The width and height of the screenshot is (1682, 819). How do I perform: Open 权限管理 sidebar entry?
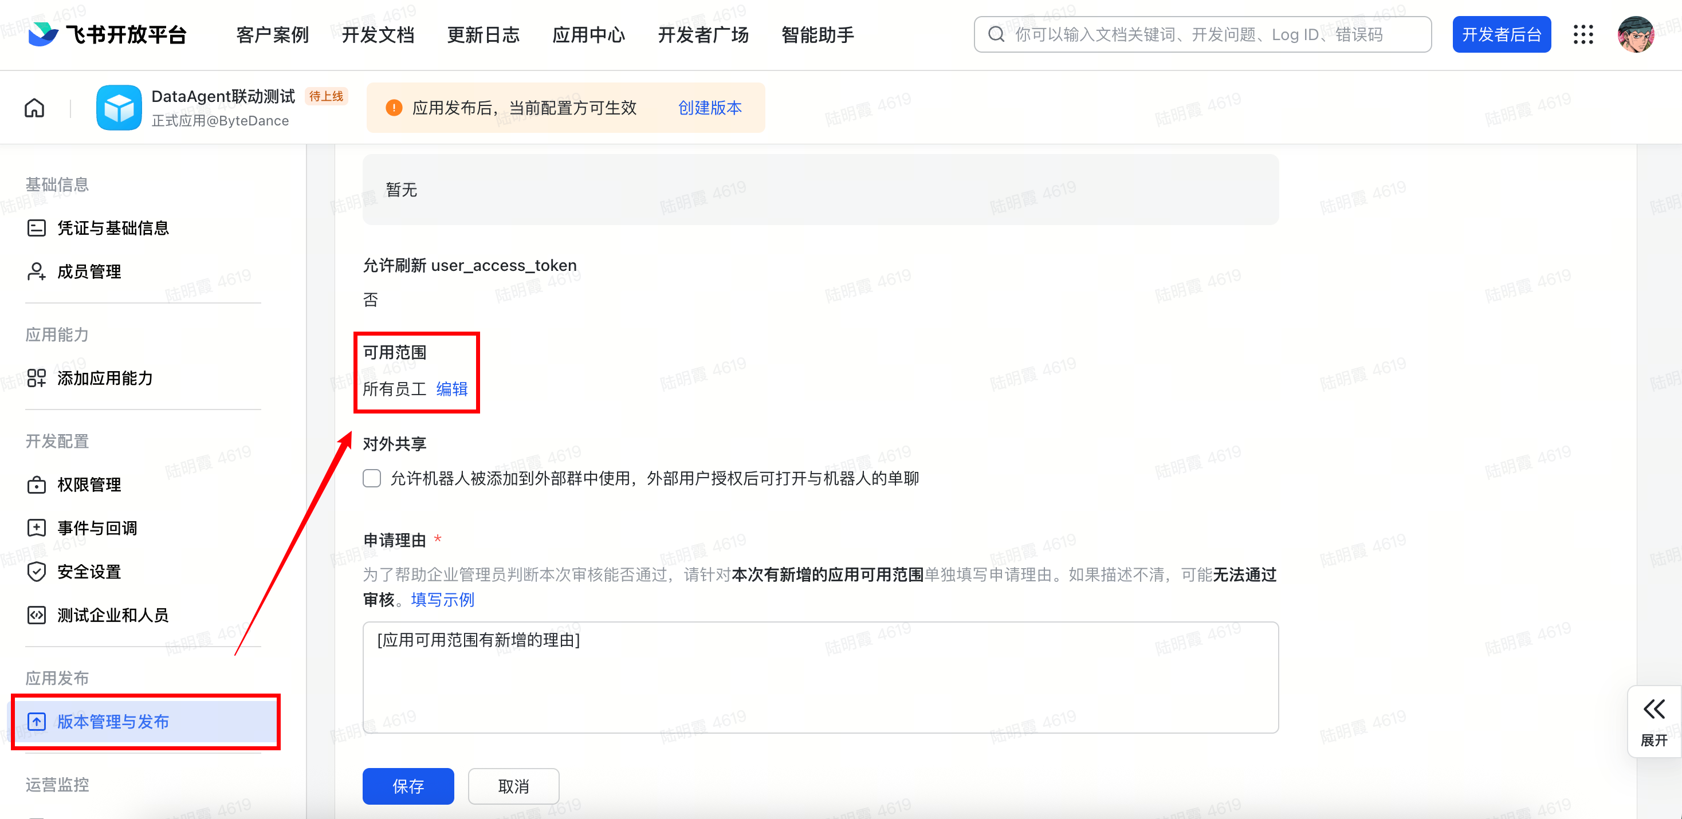pyautogui.click(x=89, y=485)
